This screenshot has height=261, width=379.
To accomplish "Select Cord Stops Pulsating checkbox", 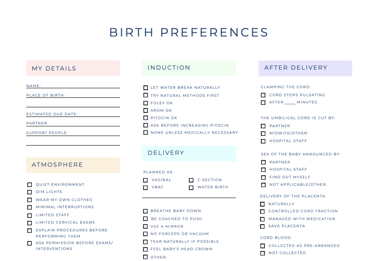I will 263,95.
